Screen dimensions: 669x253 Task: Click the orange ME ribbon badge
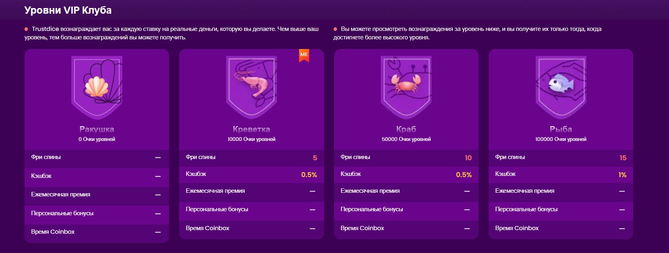tap(304, 55)
